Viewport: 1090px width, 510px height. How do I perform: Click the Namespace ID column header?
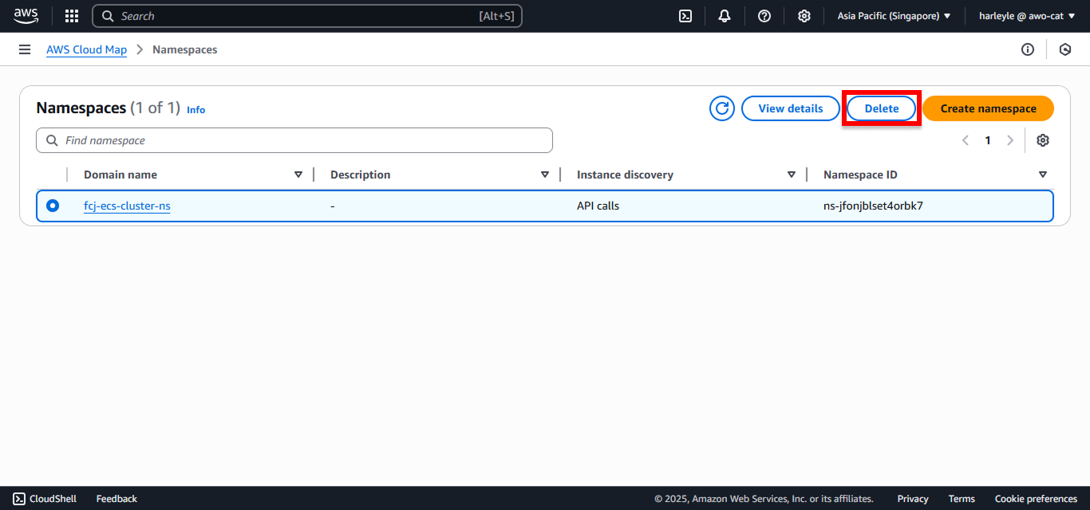(860, 175)
